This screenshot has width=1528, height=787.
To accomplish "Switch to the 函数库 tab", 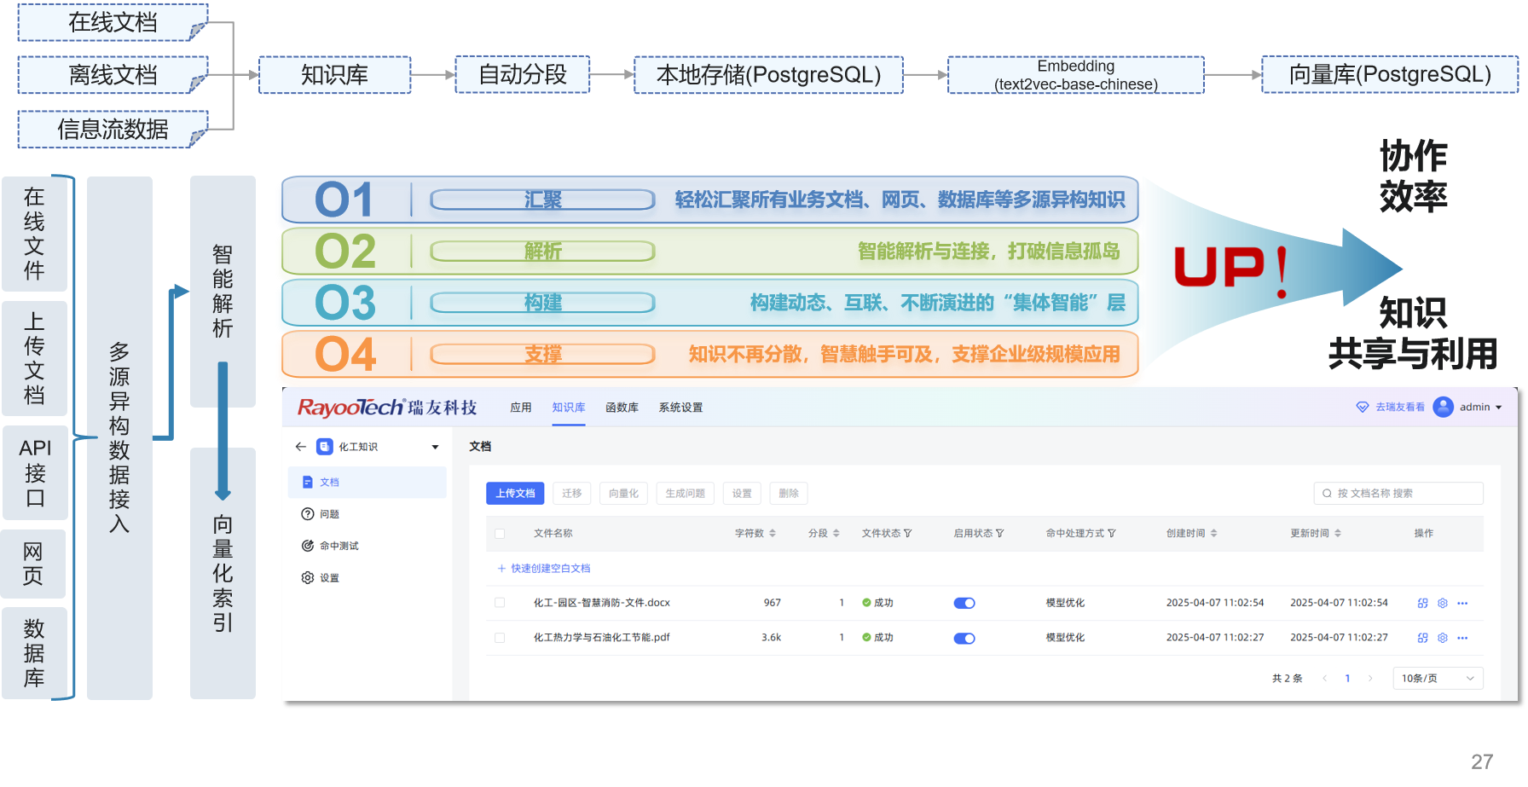I will pos(622,408).
